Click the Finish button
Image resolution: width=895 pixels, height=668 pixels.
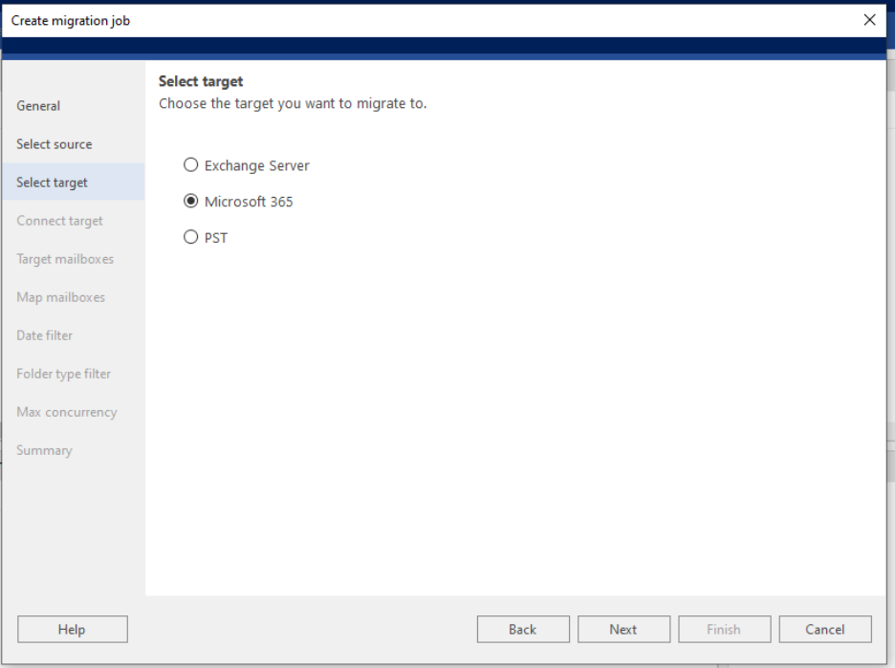click(x=725, y=629)
